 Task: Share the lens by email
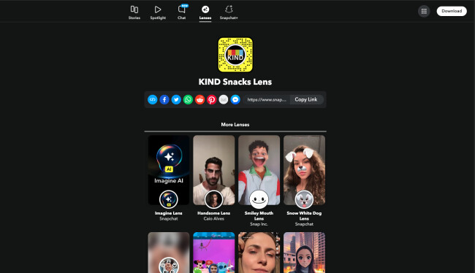pos(224,99)
